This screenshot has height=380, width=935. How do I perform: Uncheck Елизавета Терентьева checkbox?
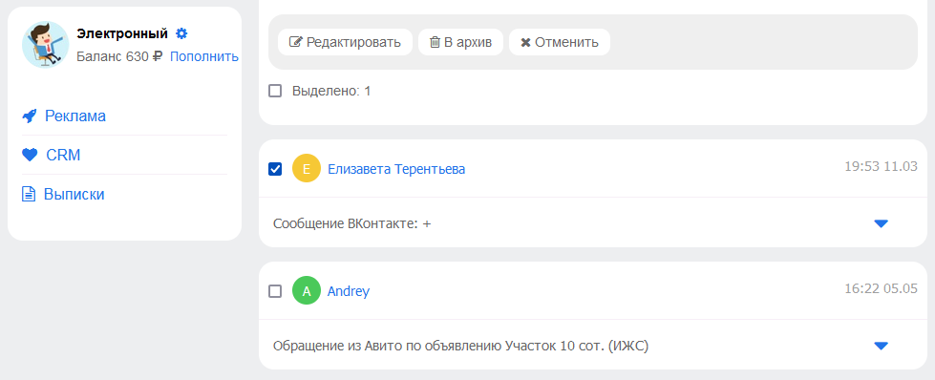[275, 169]
